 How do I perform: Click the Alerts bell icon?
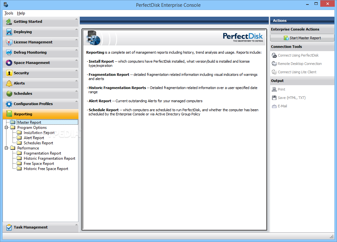click(9, 83)
